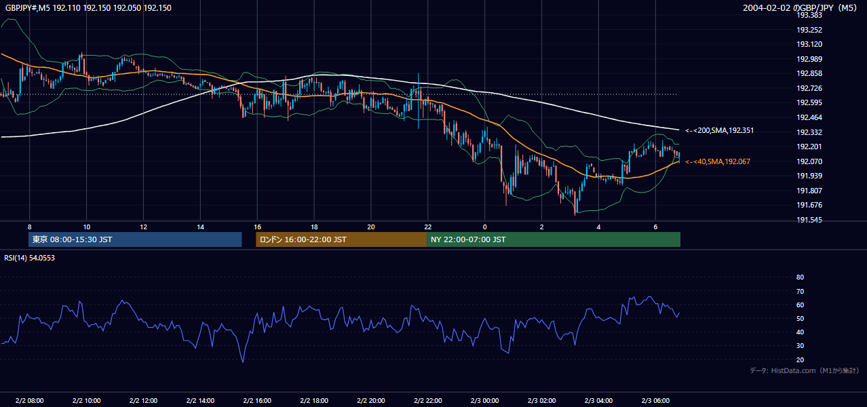867x407 pixels.
Task: Click the hour 22 tick on price chart
Action: point(428,227)
